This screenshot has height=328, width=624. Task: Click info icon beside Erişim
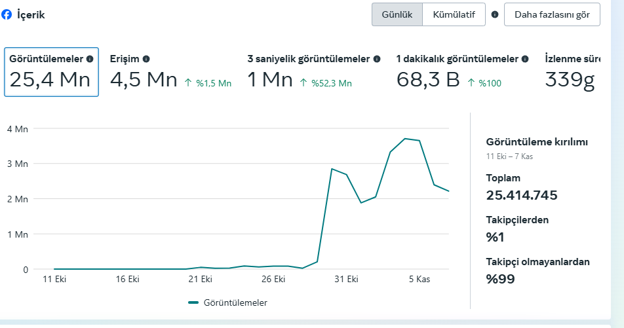tap(146, 59)
